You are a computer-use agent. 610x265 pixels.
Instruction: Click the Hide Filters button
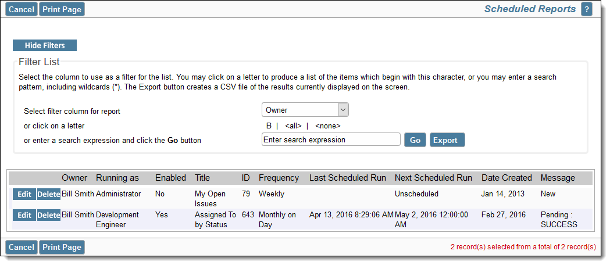click(x=45, y=45)
